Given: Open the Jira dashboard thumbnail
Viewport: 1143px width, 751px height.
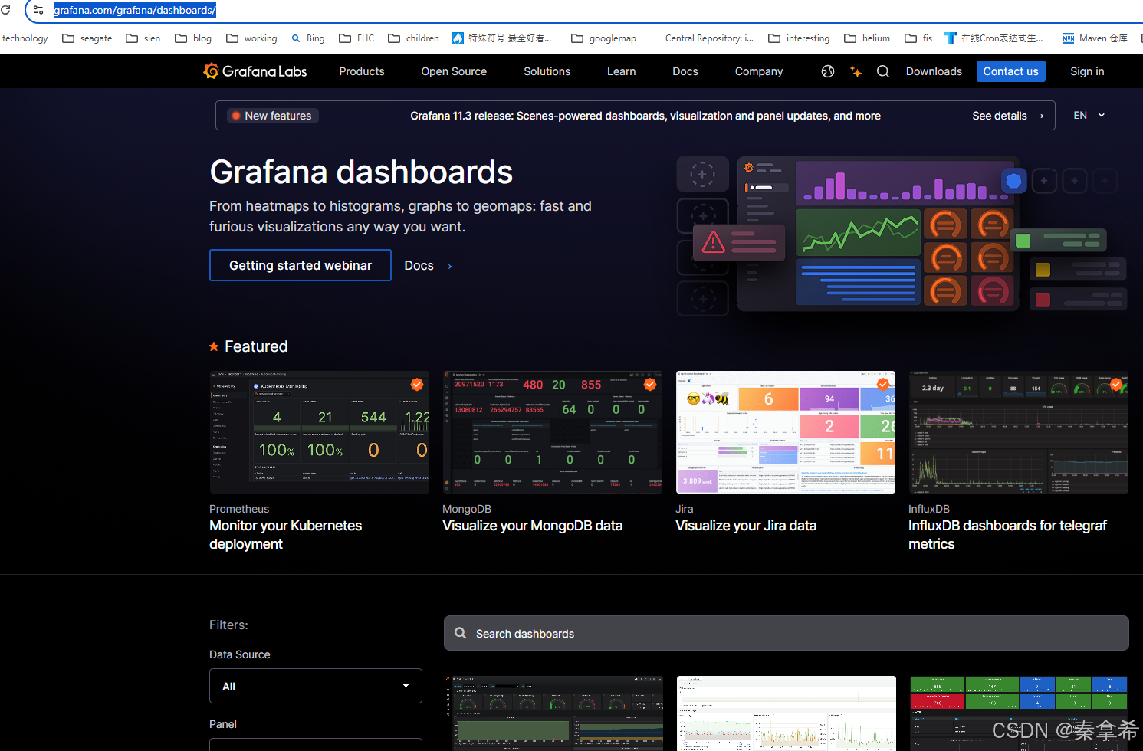Looking at the screenshot, I should [785, 432].
